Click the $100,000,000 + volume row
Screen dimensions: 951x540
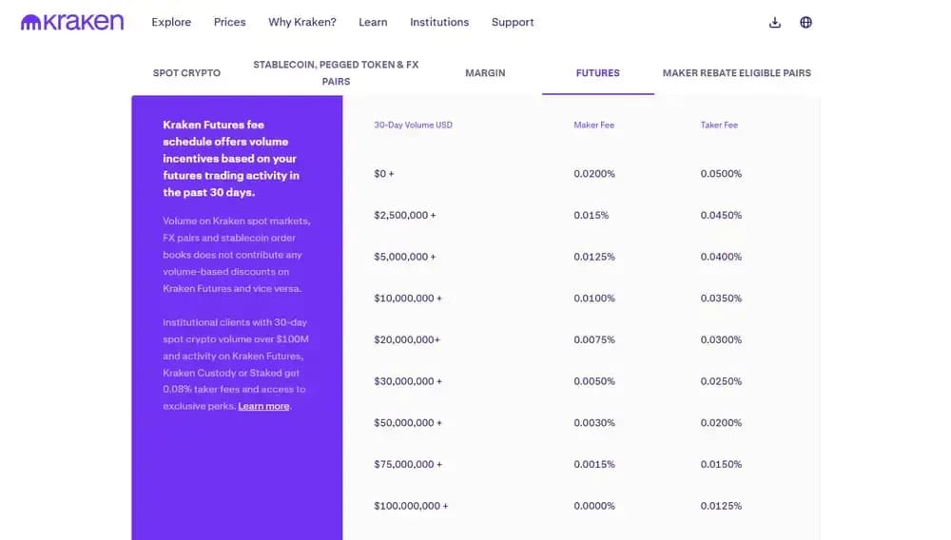click(x=411, y=506)
